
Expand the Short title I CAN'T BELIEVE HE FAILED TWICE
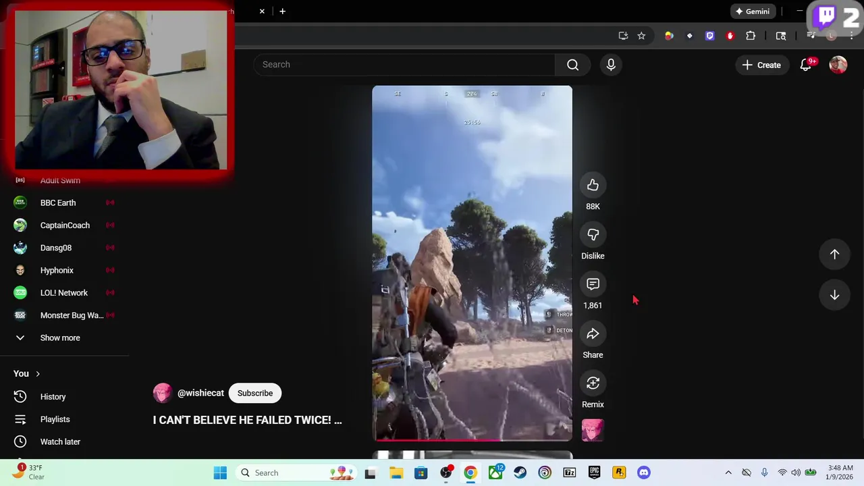tap(247, 420)
